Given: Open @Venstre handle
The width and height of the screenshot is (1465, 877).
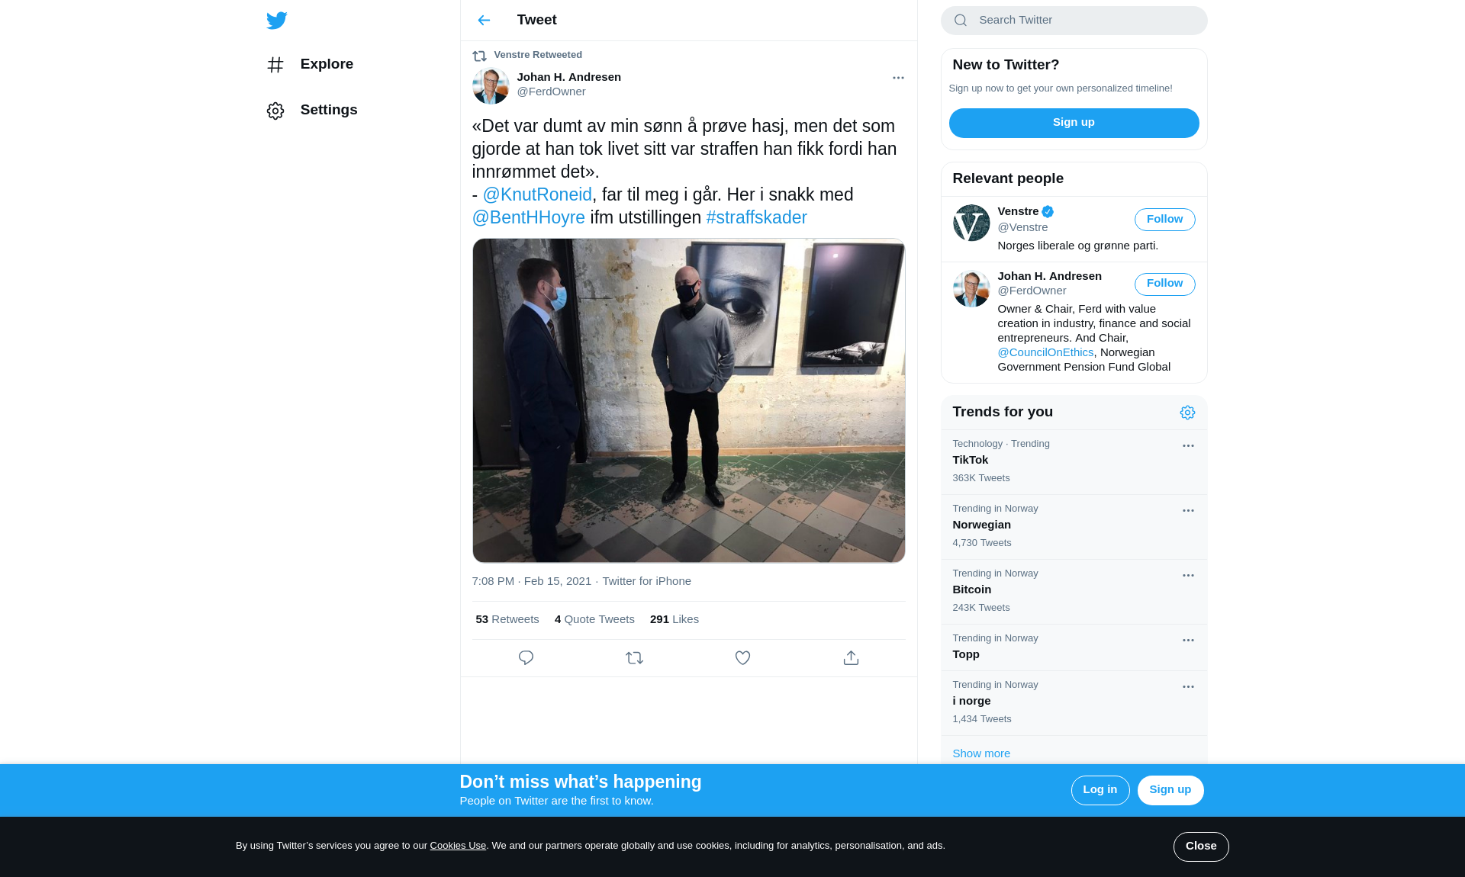Looking at the screenshot, I should tap(1022, 227).
